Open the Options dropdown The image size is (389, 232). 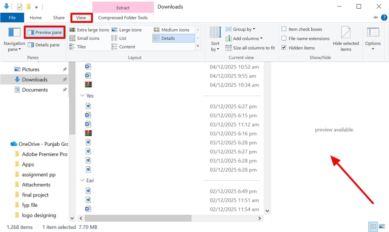373,39
